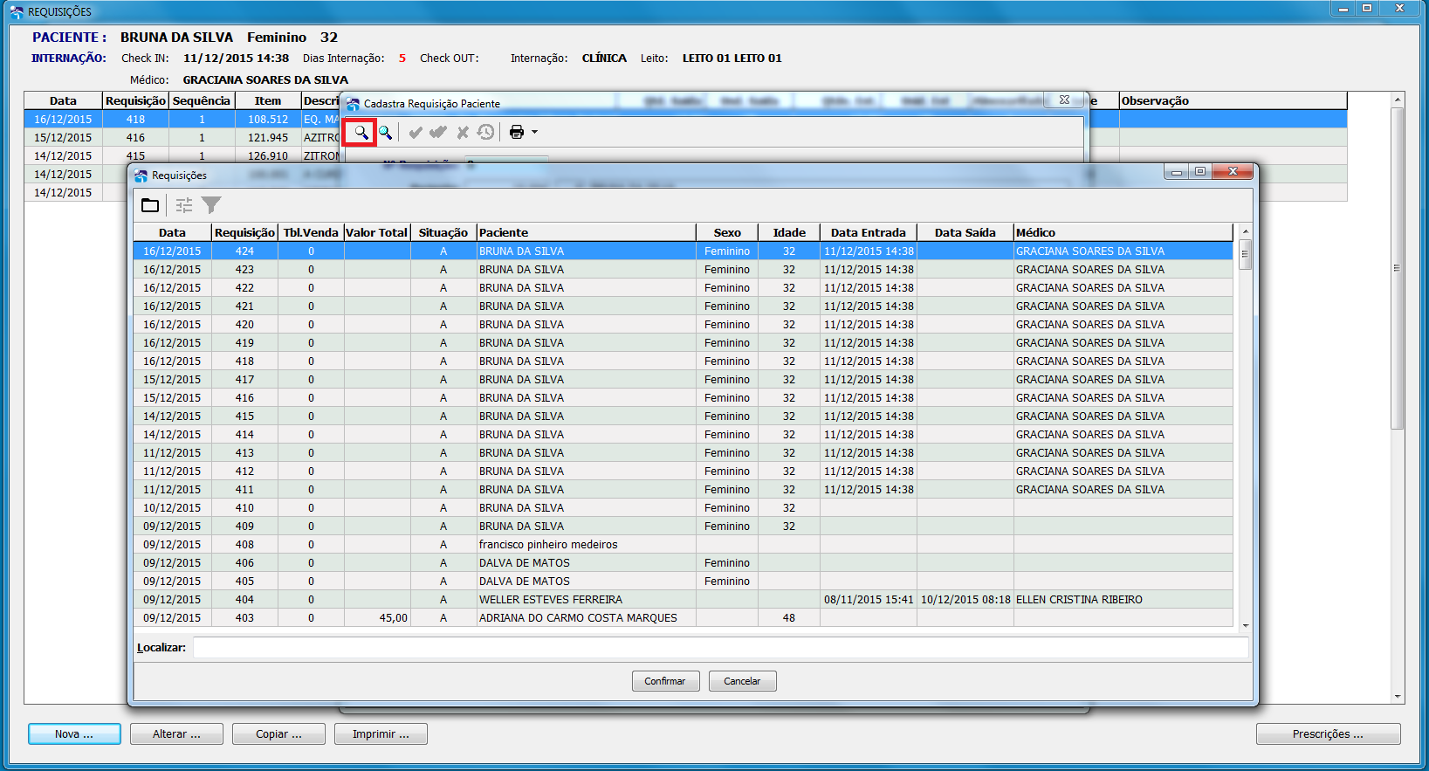
Task: Click the Sequência column header in main window
Action: coord(202,101)
